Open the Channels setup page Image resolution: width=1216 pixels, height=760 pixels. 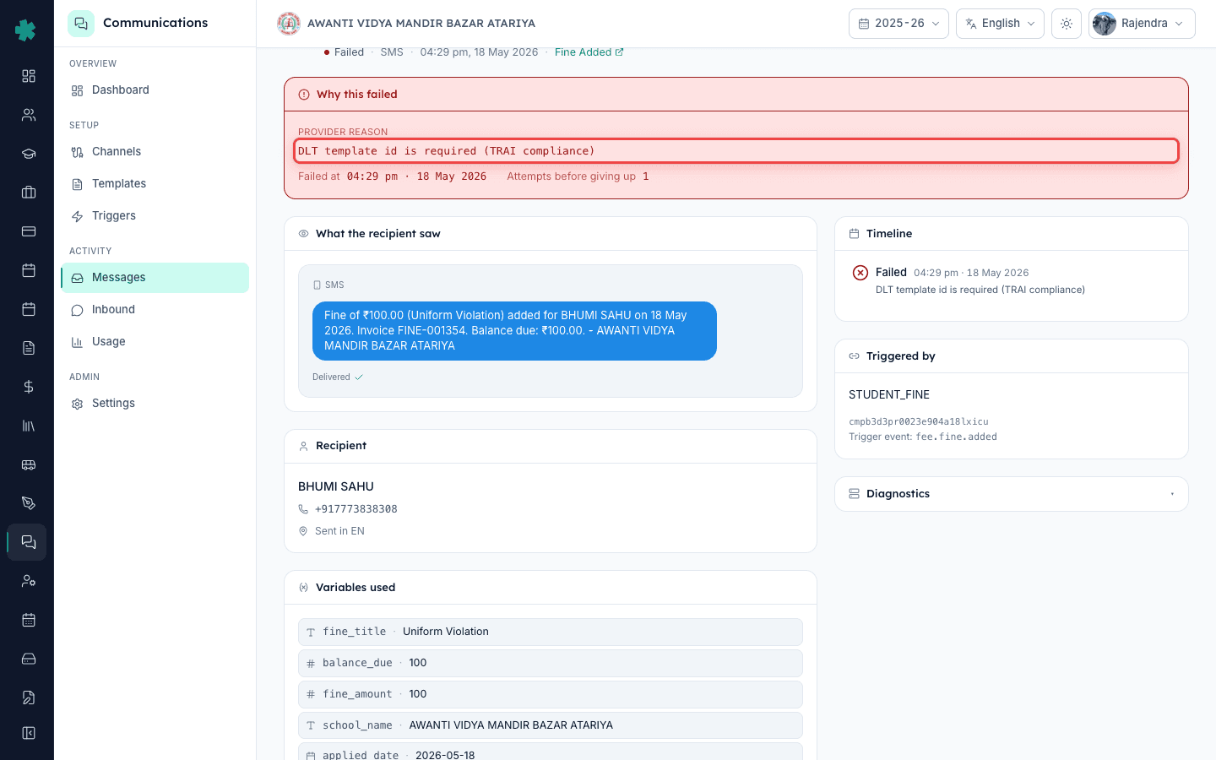pos(155,152)
